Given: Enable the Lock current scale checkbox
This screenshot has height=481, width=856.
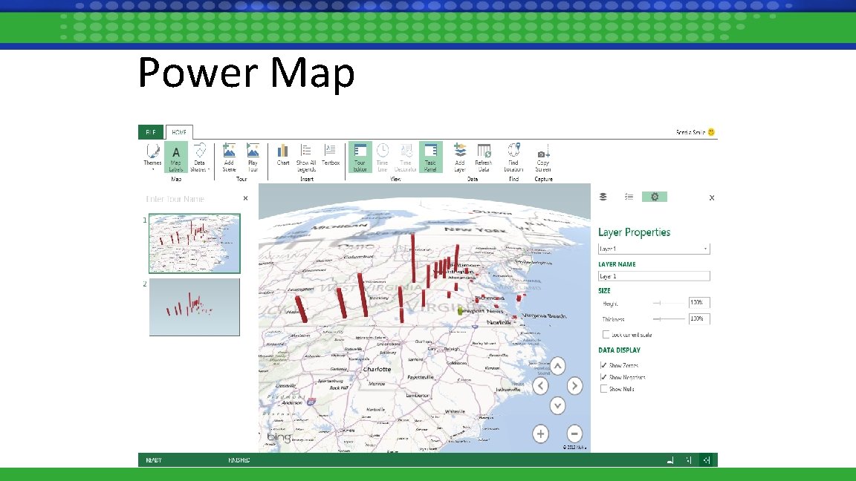Looking at the screenshot, I should (x=606, y=334).
